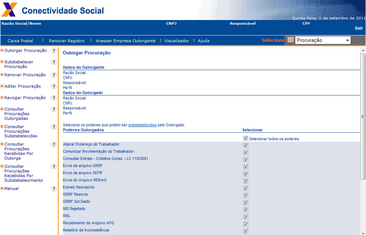Click the Sair logout link
This screenshot has height=235, width=366.
(x=359, y=28)
